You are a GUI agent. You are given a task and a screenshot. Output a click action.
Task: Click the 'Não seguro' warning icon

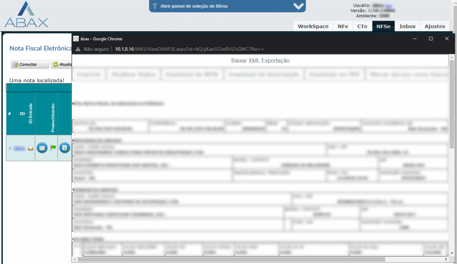78,49
